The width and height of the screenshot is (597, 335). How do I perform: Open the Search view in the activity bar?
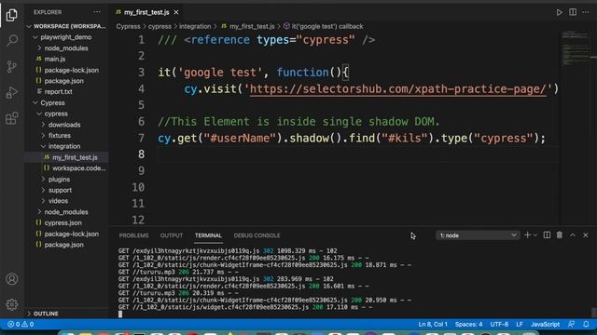(12, 40)
